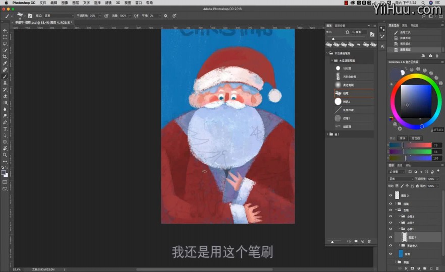Toggle pressure for opacity icon
This screenshot has width=445, height=272.
click(106, 16)
